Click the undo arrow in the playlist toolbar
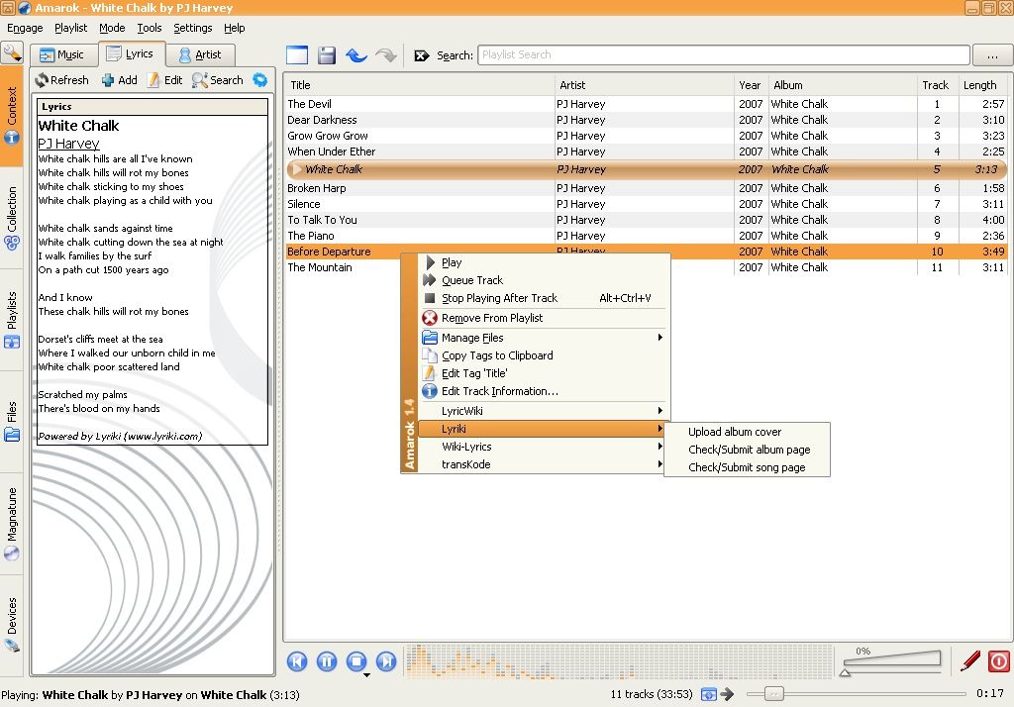 [x=356, y=55]
